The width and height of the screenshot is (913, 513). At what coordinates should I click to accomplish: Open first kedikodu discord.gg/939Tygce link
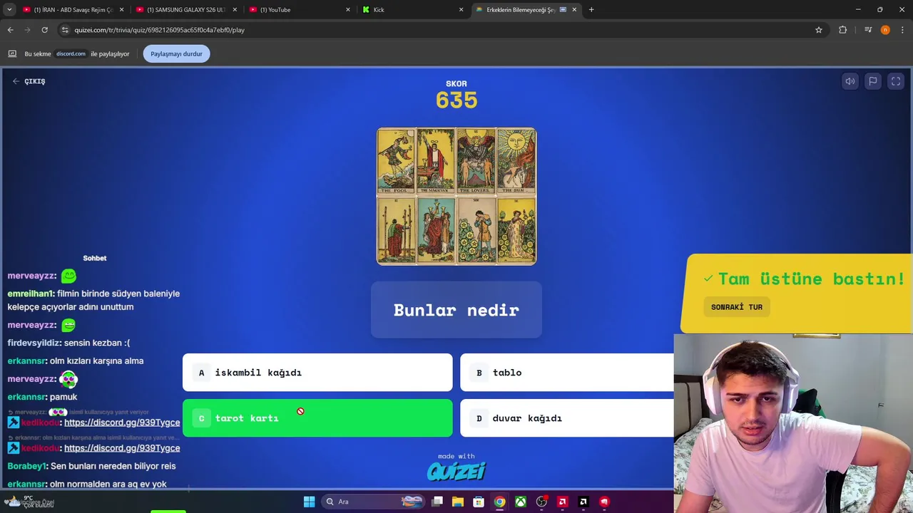(122, 423)
